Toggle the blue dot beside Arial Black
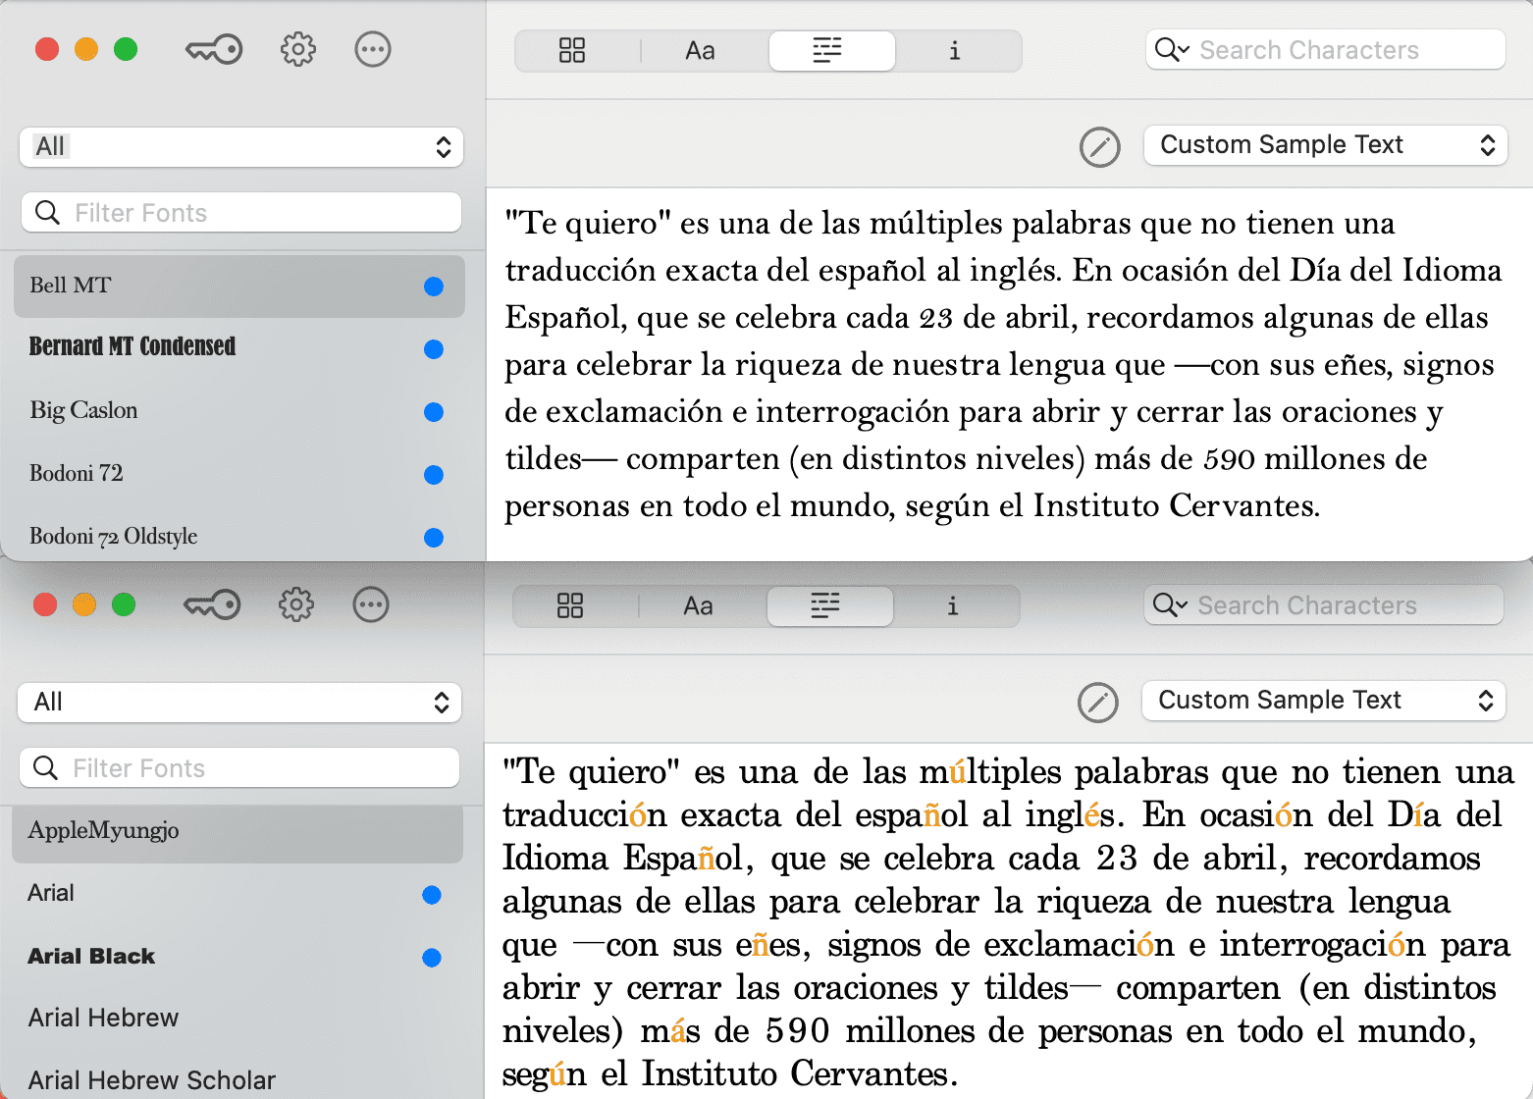Screen dimensions: 1533x1099 click(432, 958)
